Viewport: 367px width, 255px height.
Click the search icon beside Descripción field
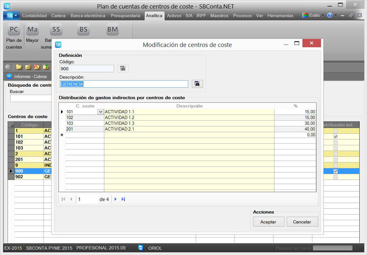pos(197,84)
